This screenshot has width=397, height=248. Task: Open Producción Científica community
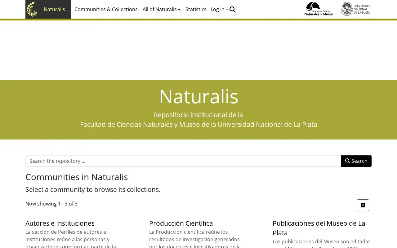coord(181,223)
